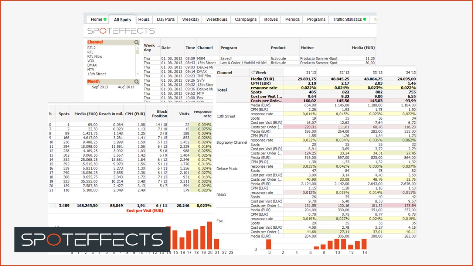This screenshot has height=266, width=473.
Task: Click the Motive column header
Action: click(323, 48)
